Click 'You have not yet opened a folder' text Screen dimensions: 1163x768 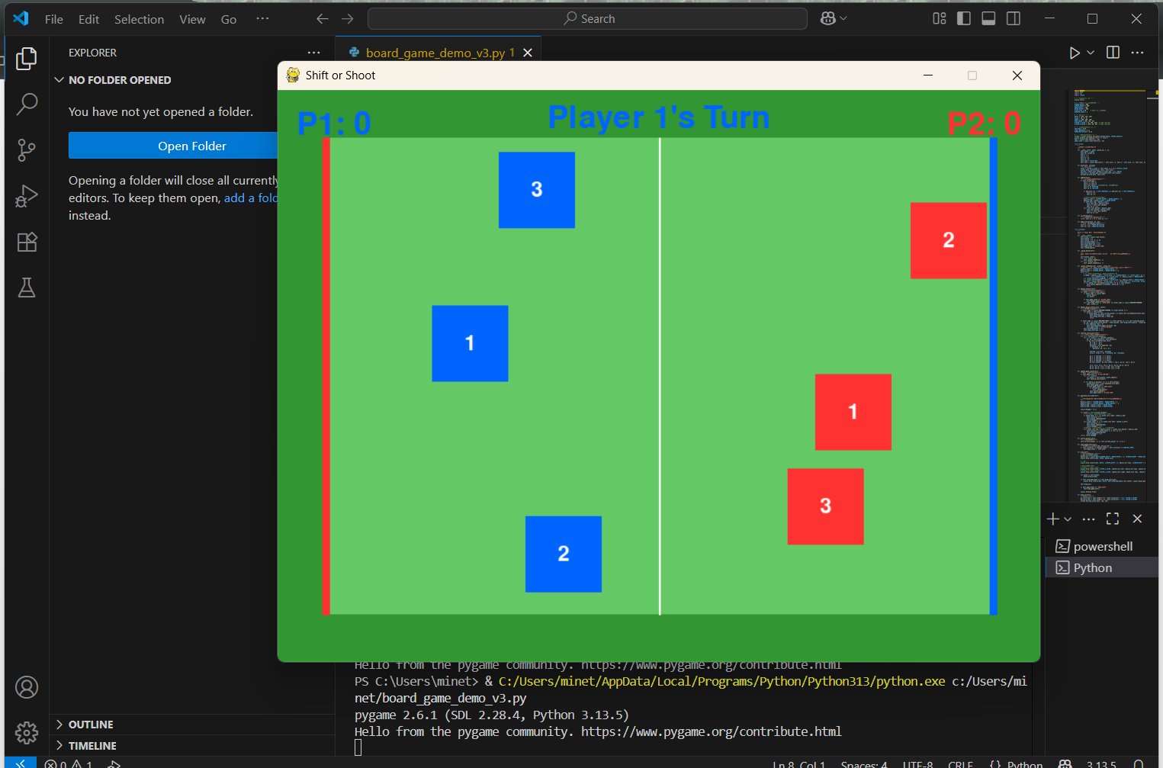coord(161,111)
